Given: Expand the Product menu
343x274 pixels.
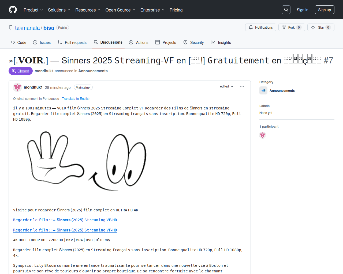Looking at the screenshot, I should (33, 10).
